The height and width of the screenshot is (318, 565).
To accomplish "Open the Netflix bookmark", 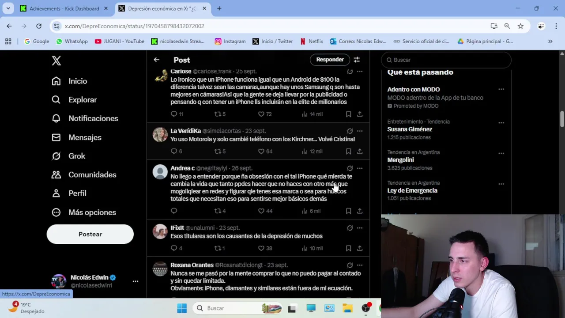I will 311,41.
